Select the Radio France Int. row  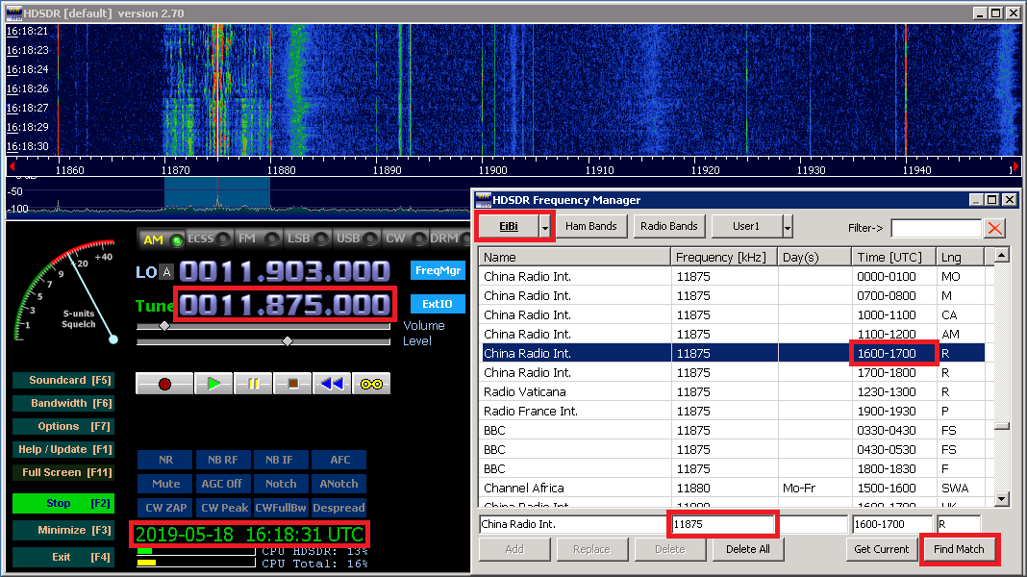coord(734,412)
